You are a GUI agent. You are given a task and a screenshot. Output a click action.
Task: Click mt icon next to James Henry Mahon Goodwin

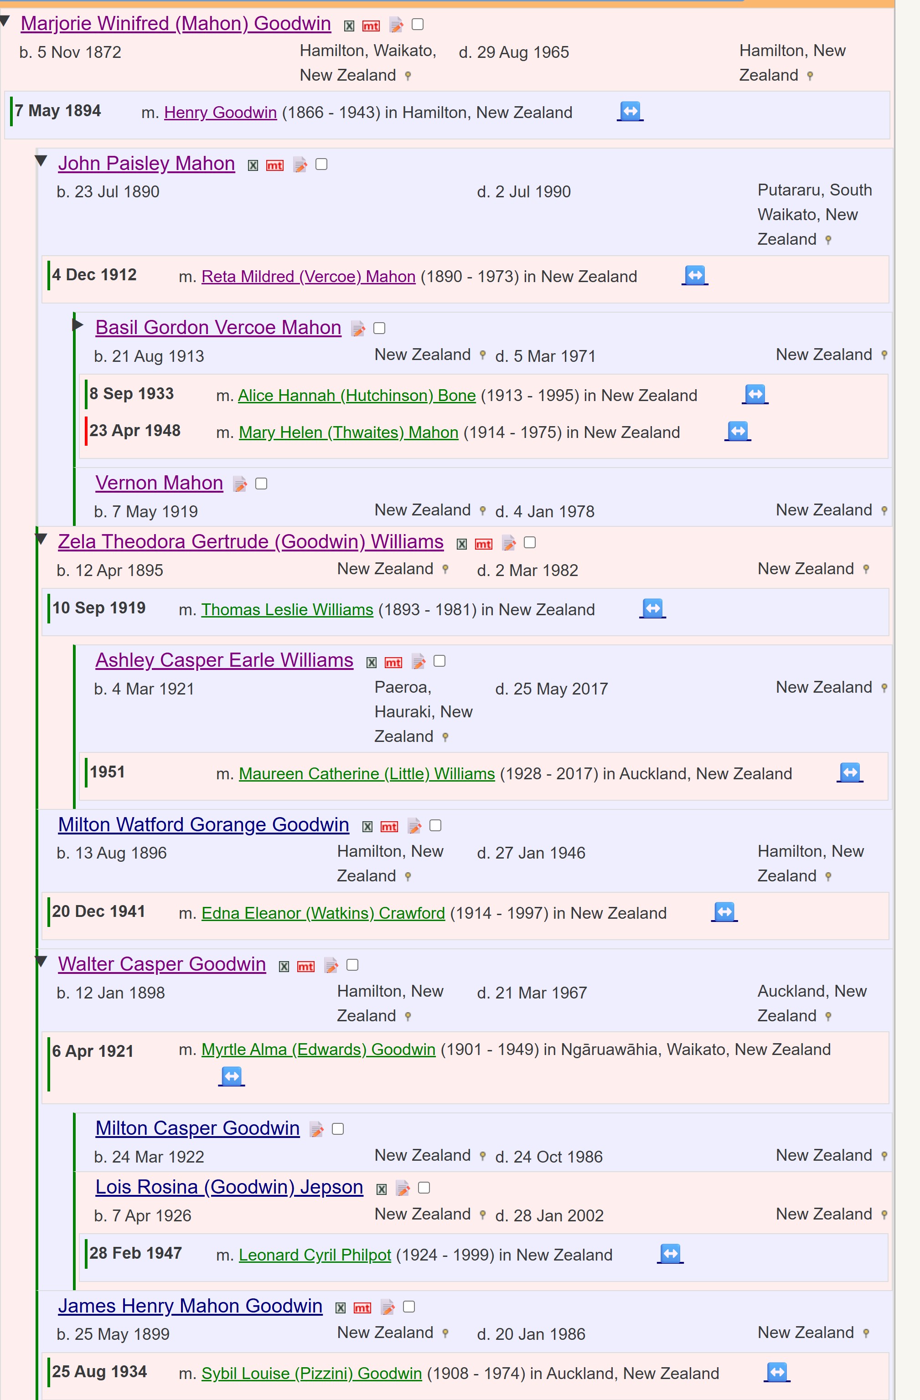coord(362,1308)
